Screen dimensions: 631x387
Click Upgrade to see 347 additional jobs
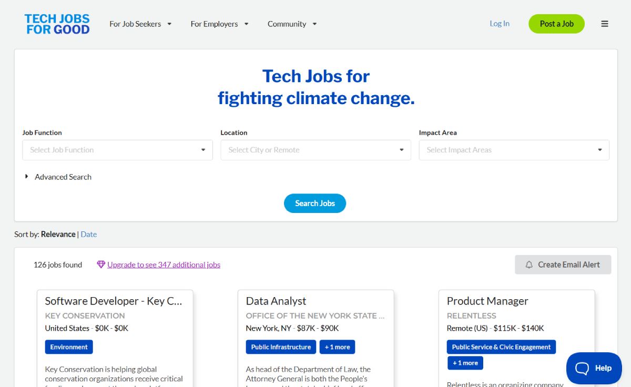(164, 264)
